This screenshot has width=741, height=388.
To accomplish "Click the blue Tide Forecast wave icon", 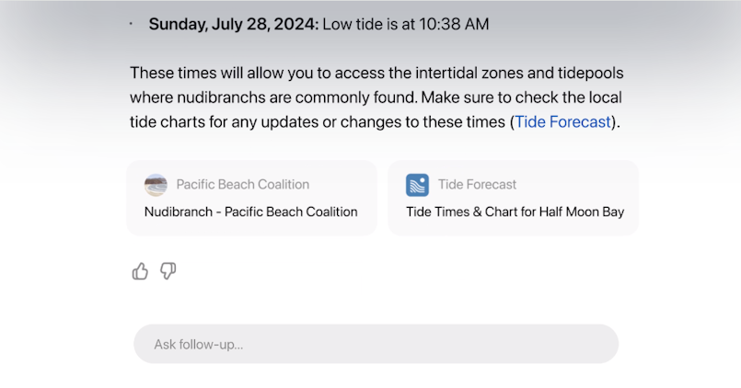I will [x=417, y=185].
